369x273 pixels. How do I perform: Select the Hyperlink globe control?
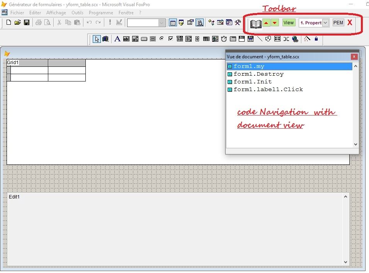[295, 39]
